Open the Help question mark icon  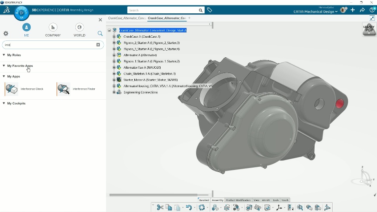(372, 10)
